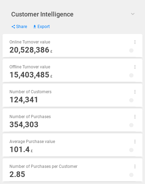This screenshot has height=184, width=145.
Task: Open three-dot menu for Average Purchase value
Action: click(135, 142)
